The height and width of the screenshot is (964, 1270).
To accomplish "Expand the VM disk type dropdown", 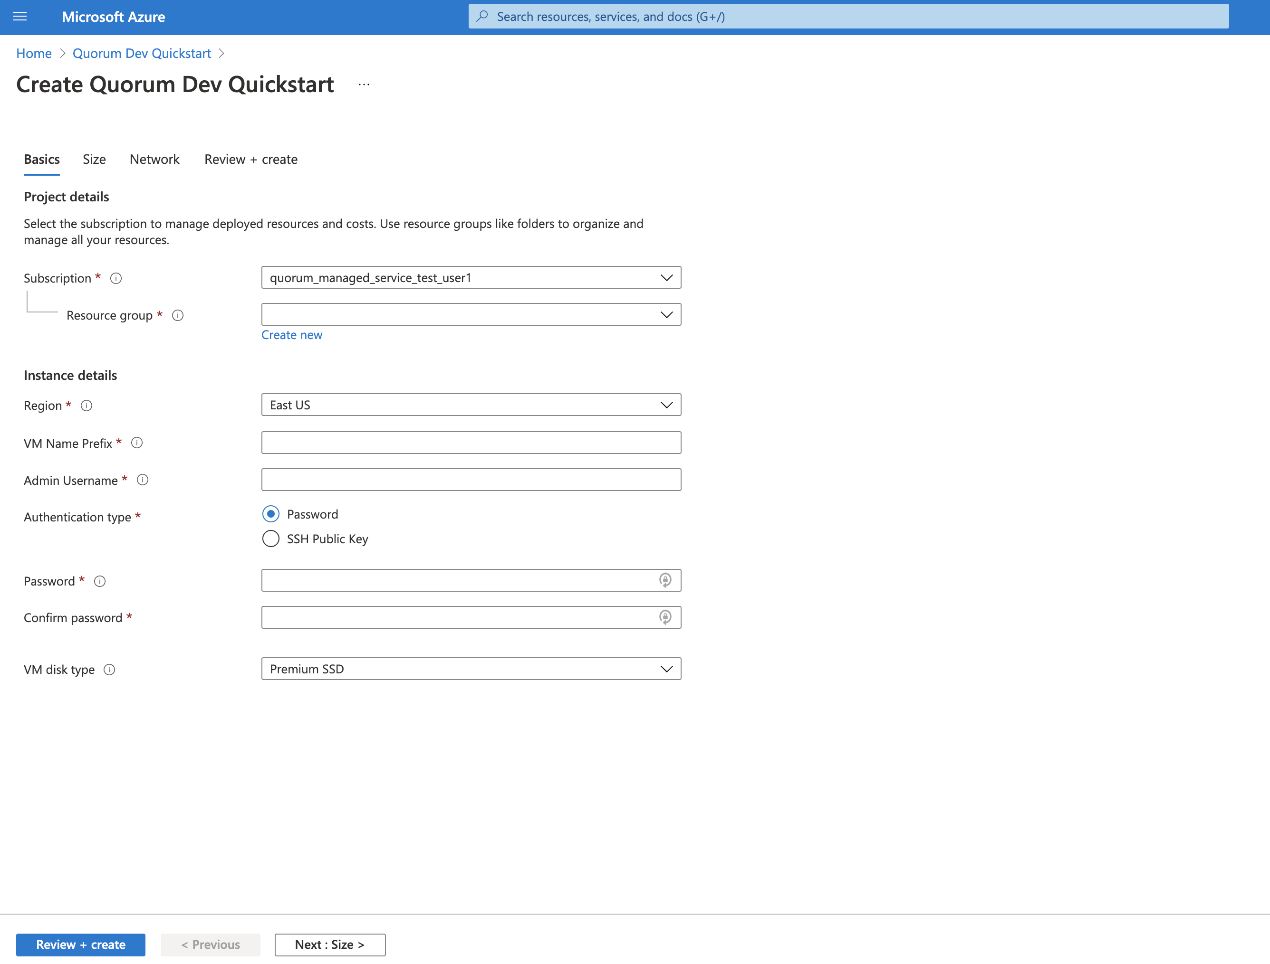I will point(666,668).
